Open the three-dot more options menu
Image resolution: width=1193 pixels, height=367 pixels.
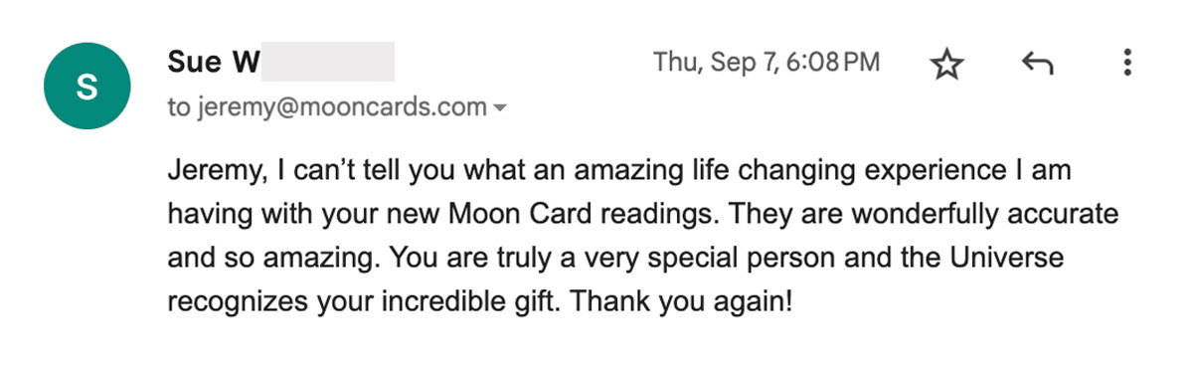(1127, 63)
